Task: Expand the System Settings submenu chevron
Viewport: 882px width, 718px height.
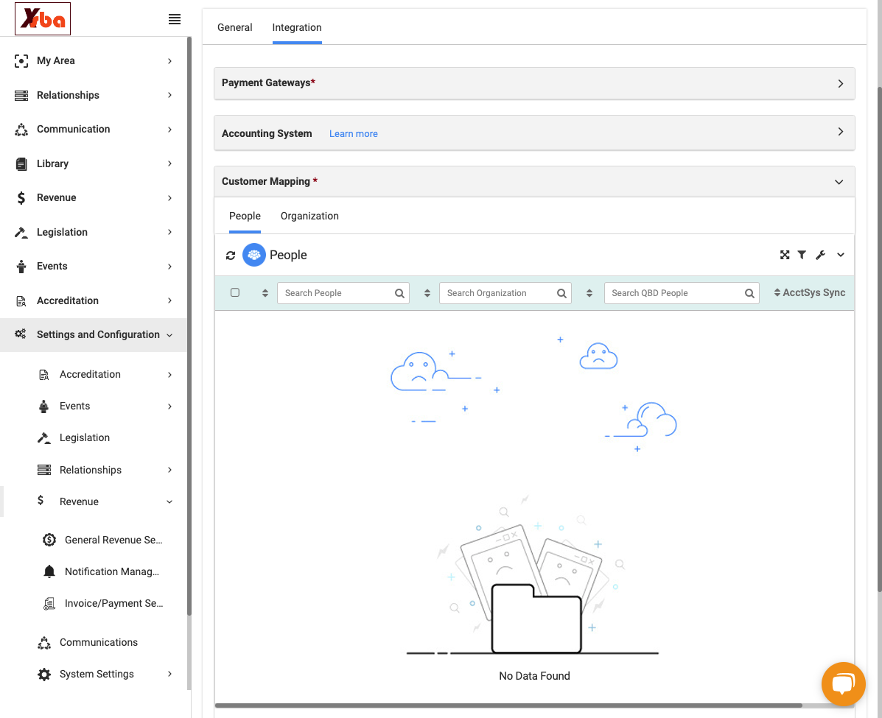Action: pos(169,674)
